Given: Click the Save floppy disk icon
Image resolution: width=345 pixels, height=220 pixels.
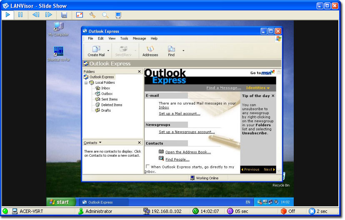Looking at the screenshot, I should coord(64,15).
